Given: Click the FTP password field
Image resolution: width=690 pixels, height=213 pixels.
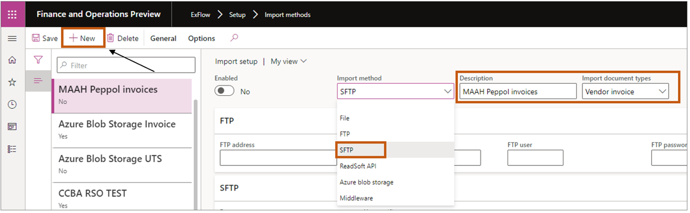Looking at the screenshot, I should tap(669, 158).
